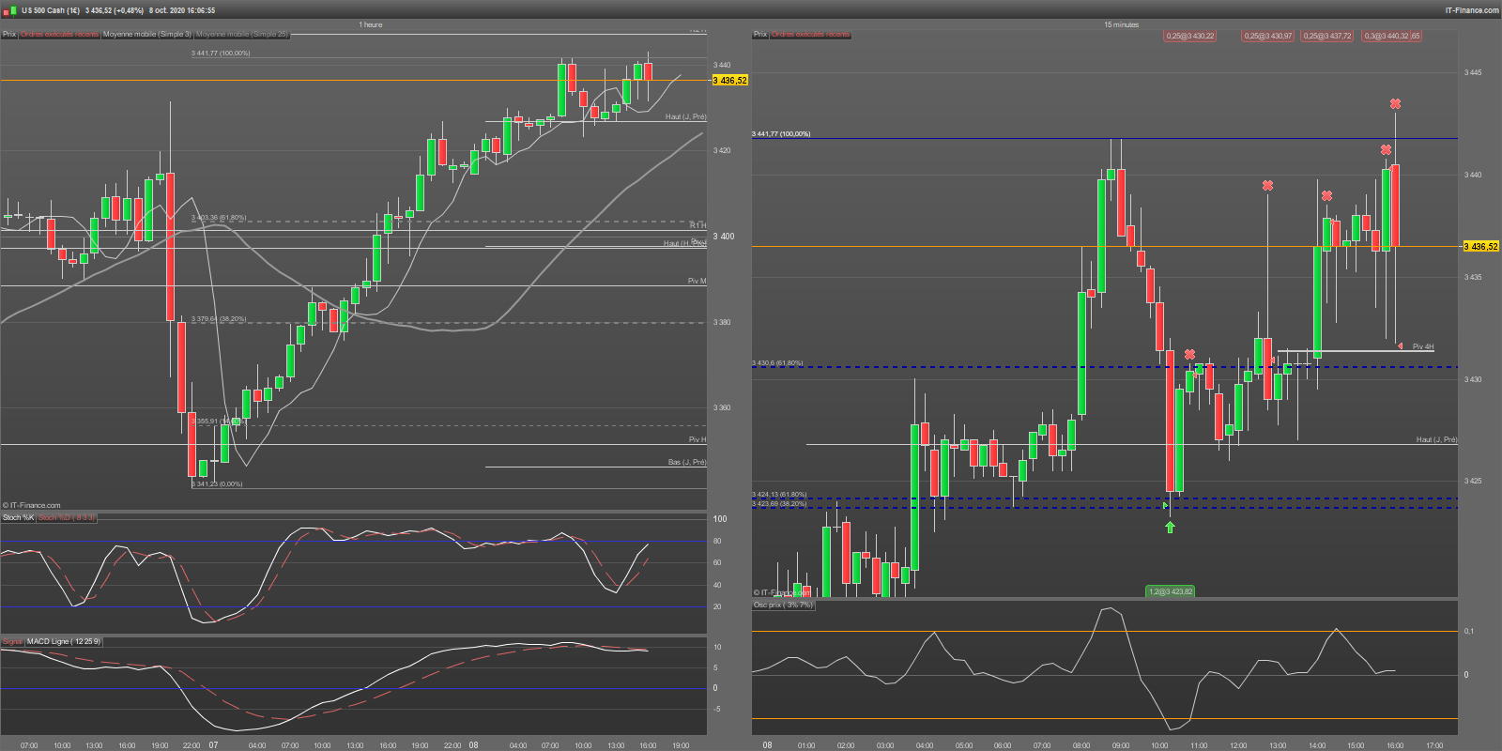This screenshot has height=751, width=1502.
Task: Select the topmost red X order marker
Action: [1395, 104]
